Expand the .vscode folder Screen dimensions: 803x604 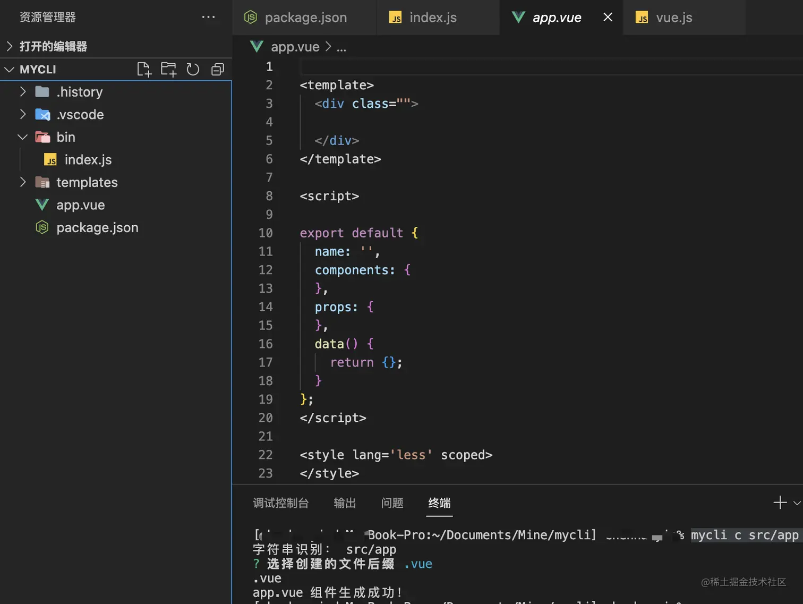pyautogui.click(x=23, y=114)
